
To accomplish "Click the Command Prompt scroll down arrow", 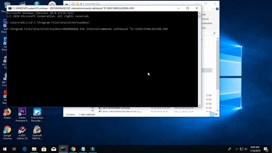I will tap(199, 105).
